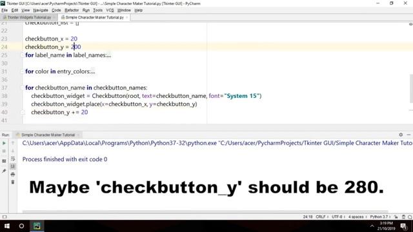Hide the Run tool window with the minus icon
This screenshot has height=232, width=413.
coord(408,135)
